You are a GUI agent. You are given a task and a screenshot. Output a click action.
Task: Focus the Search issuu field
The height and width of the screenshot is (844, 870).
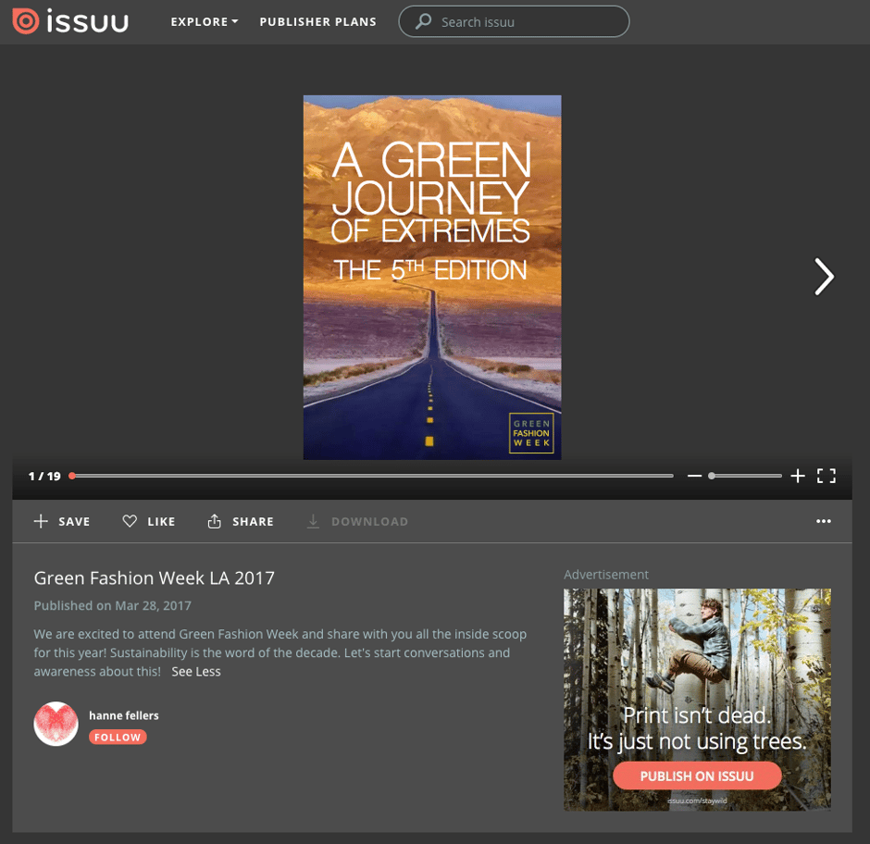(514, 21)
